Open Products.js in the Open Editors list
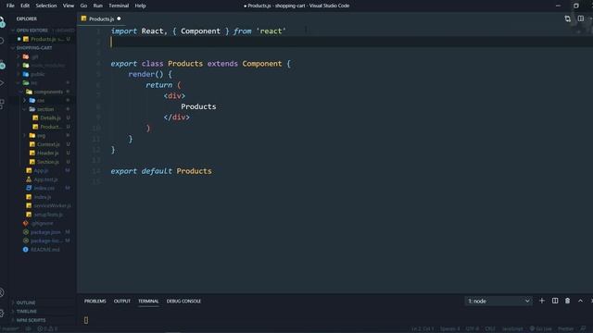Viewport: 593px width, 333px height. pyautogui.click(x=43, y=39)
